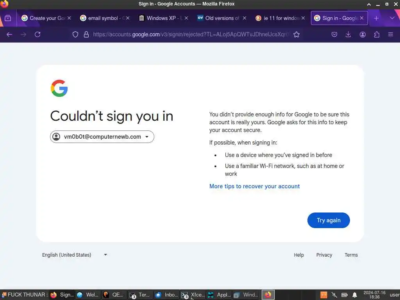Screen dimensions: 400x300
Task: Click the padlock site security icon
Action: tap(86, 34)
